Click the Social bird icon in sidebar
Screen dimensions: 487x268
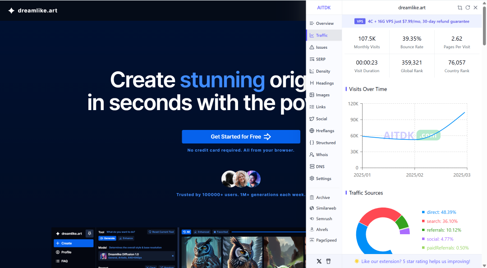click(x=312, y=119)
